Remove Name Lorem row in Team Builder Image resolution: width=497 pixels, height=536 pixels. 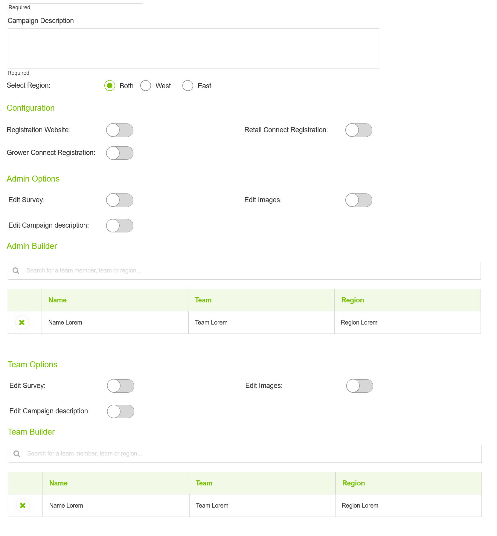(x=23, y=505)
